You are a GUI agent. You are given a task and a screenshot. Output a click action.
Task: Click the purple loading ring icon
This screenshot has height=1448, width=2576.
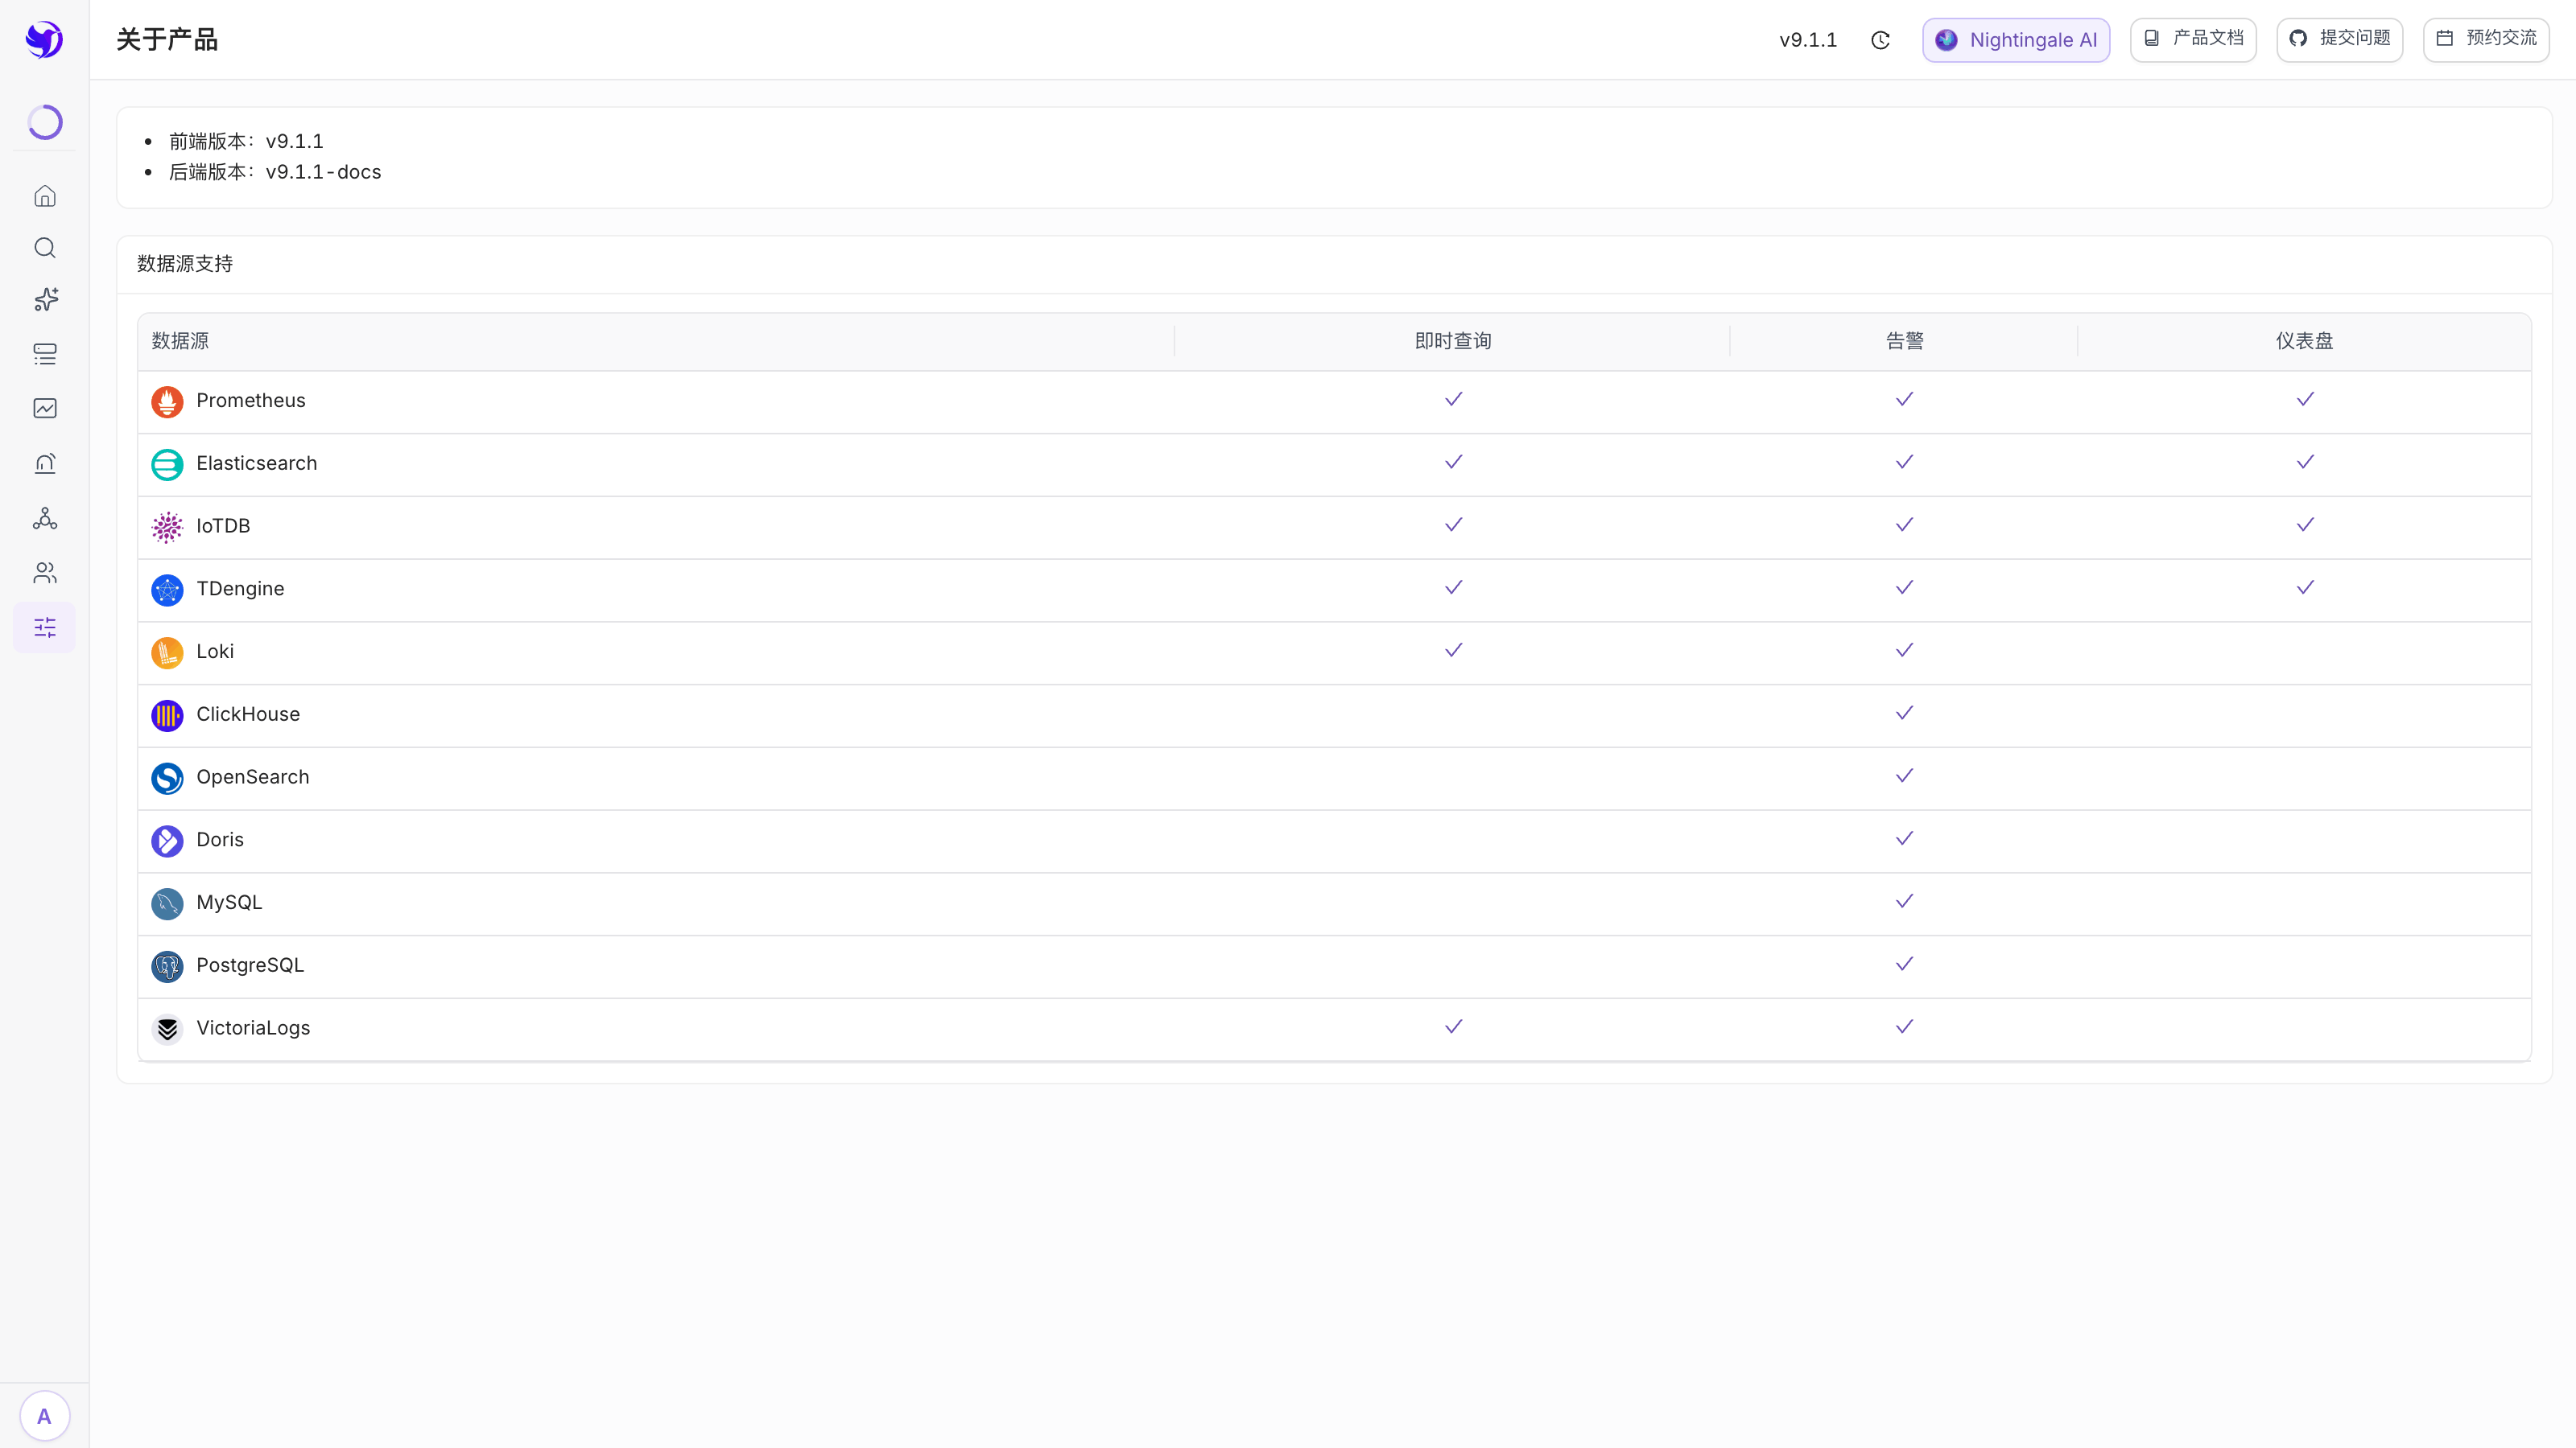coord(45,122)
